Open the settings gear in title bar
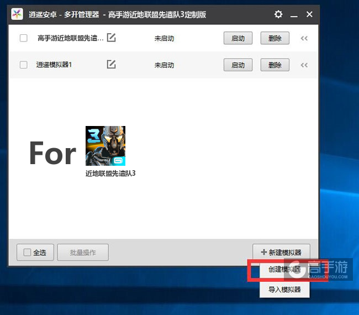The height and width of the screenshot is (315, 359). 278,14
